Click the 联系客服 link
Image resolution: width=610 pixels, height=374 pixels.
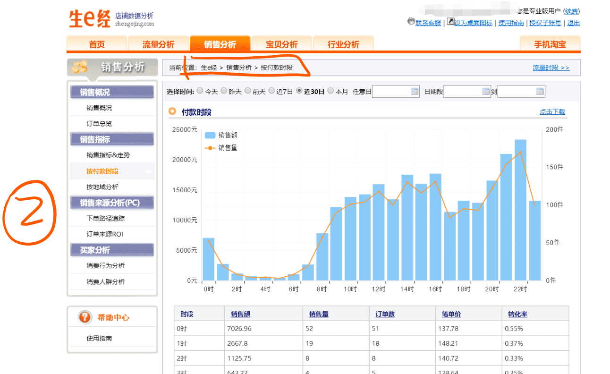pos(428,23)
